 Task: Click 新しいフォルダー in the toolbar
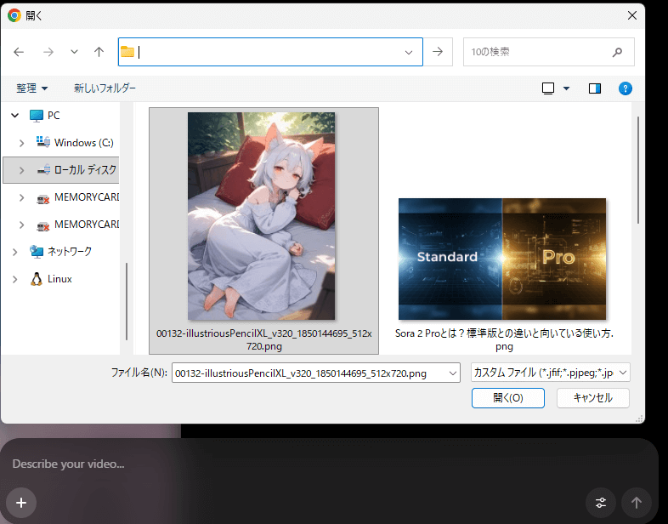[x=105, y=88]
